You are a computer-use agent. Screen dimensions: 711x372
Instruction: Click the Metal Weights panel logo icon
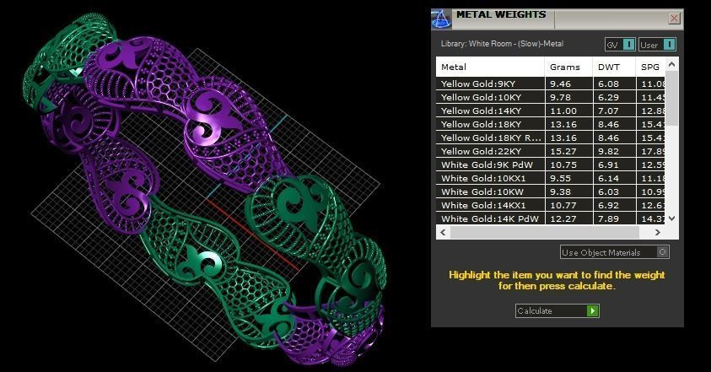tap(440, 19)
